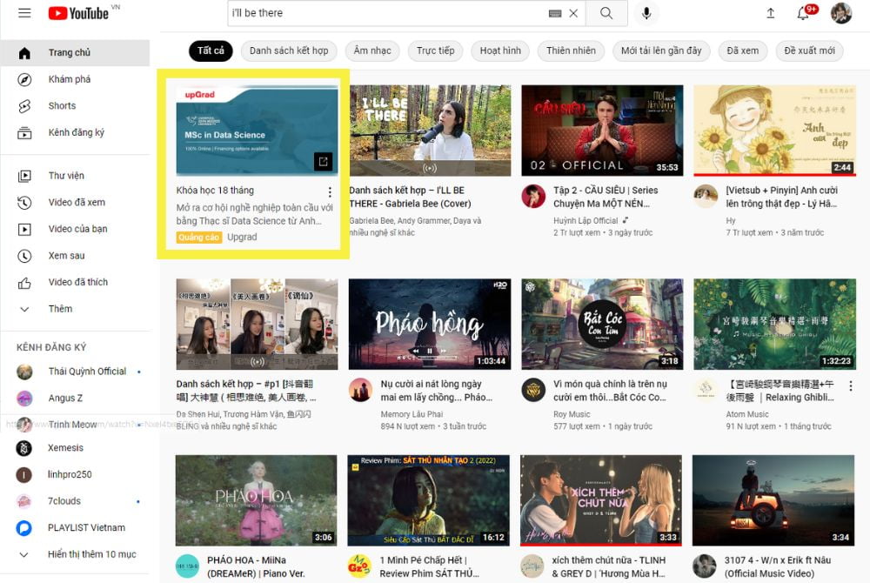Clear search text with X icon
The height and width of the screenshot is (583, 870).
(x=573, y=14)
